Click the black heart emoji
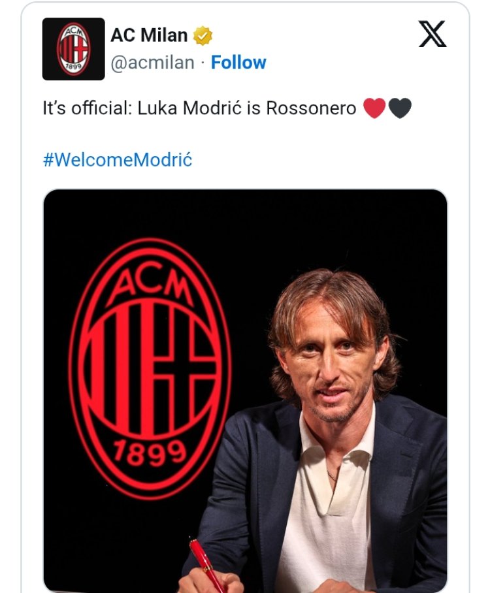 [x=400, y=108]
